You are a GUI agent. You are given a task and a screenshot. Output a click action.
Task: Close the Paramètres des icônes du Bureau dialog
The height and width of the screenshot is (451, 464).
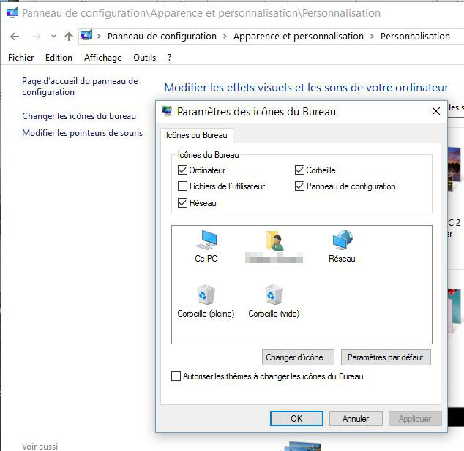(x=436, y=111)
